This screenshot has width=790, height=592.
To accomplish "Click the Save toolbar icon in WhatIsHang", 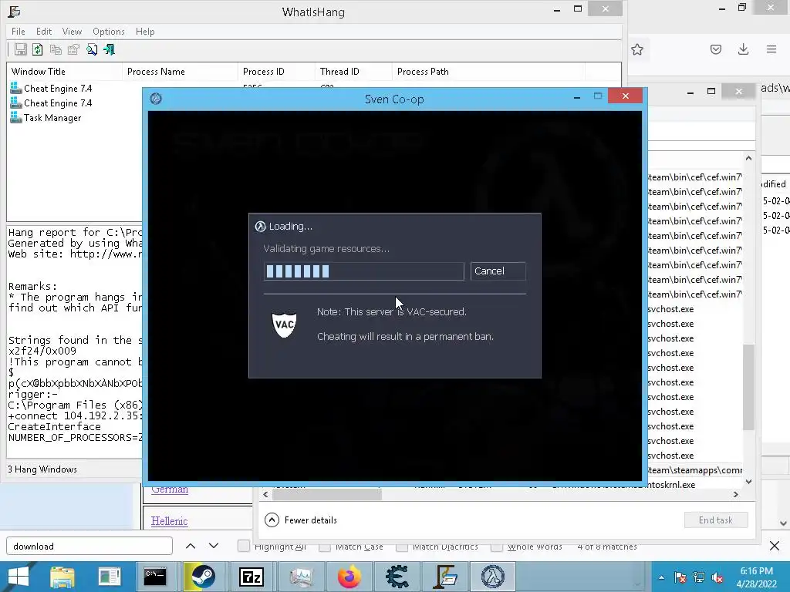I will [20, 49].
